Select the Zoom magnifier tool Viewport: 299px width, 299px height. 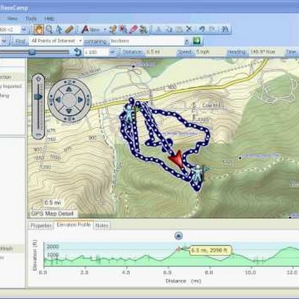tap(49, 30)
